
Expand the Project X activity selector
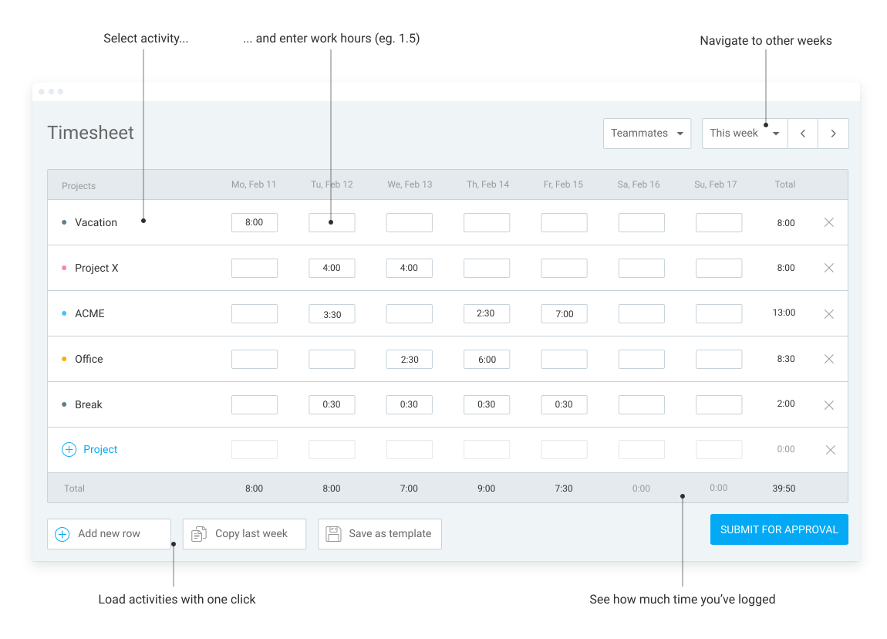[96, 268]
